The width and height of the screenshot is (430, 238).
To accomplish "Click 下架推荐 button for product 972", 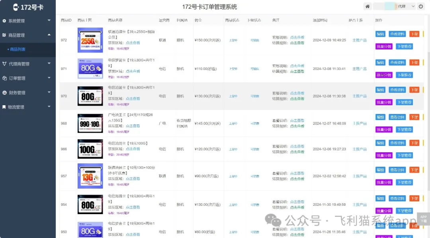I will tap(405, 46).
